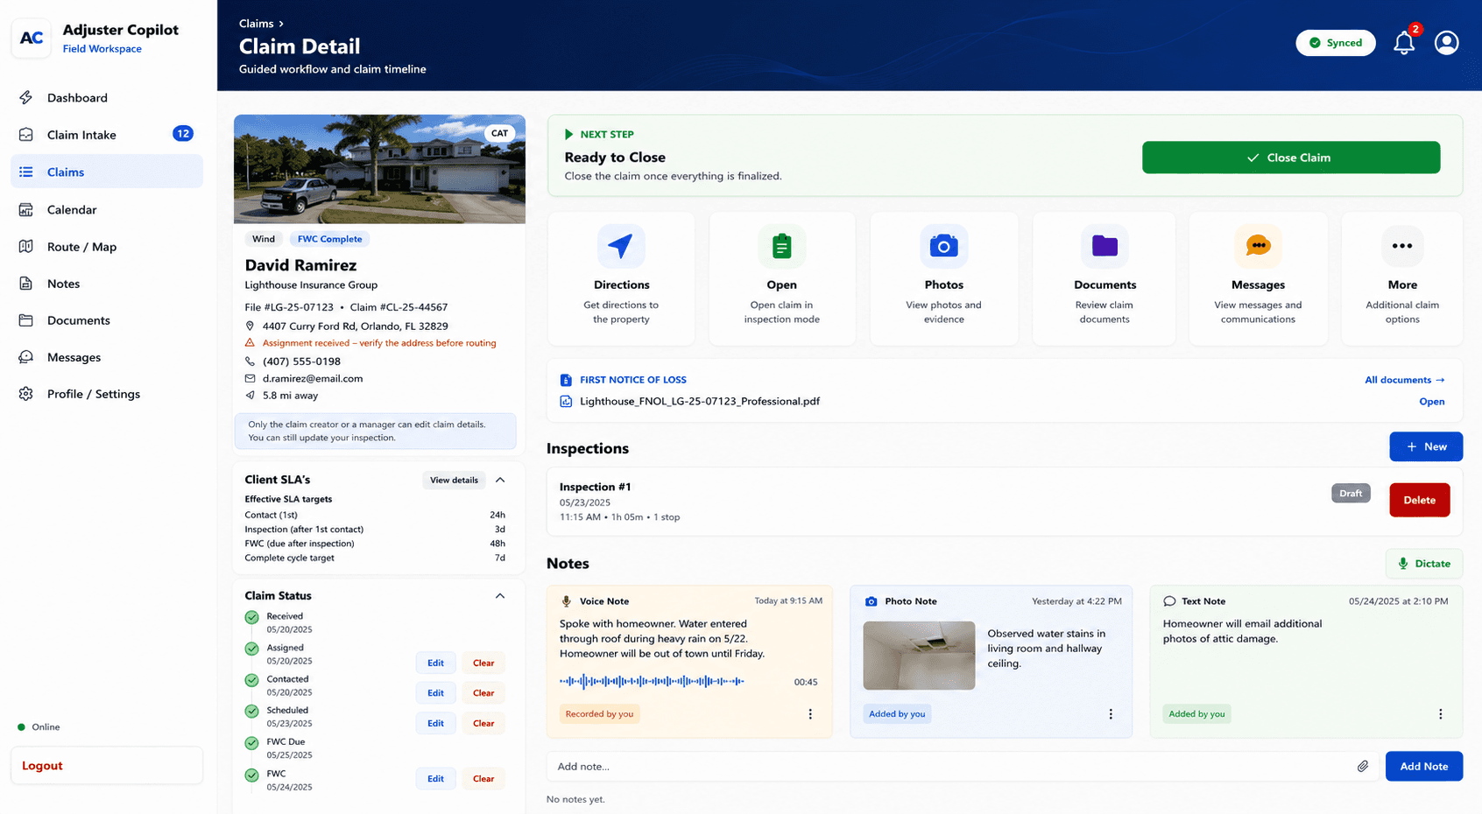The height and width of the screenshot is (814, 1482).
Task: Edit the Assigned status date
Action: [x=435, y=663]
